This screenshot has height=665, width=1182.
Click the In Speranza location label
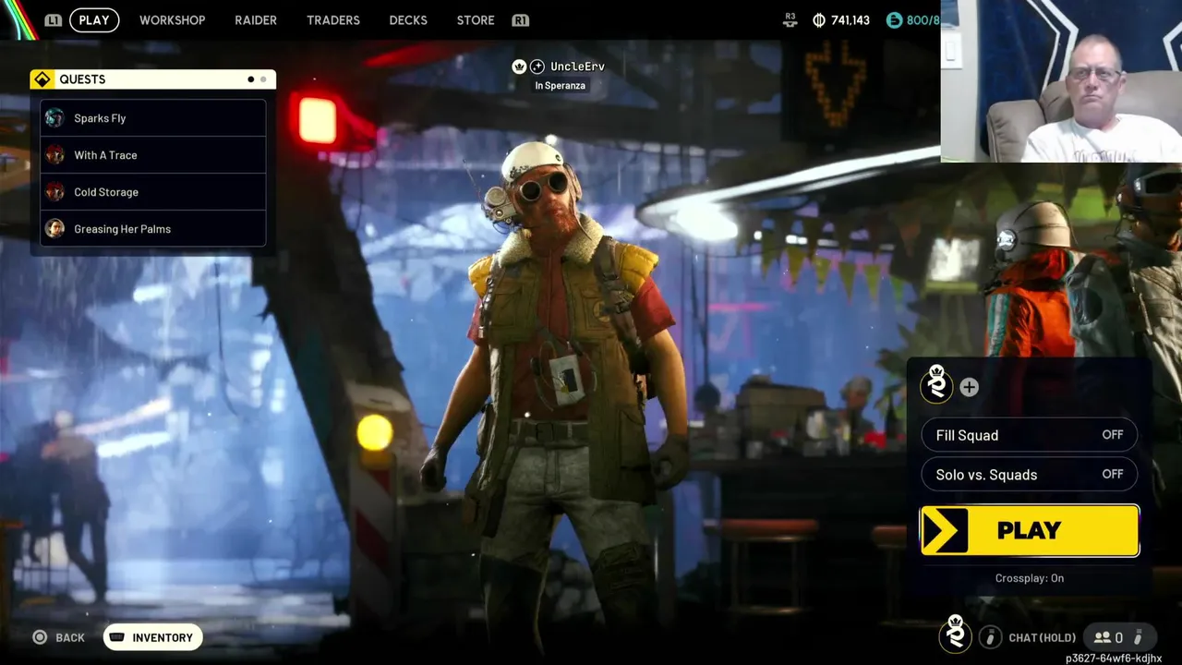tap(561, 86)
